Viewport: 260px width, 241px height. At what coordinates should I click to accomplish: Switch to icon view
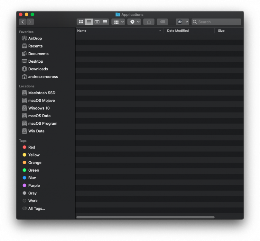click(81, 22)
